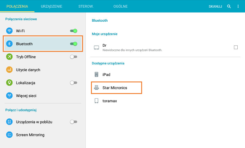This screenshot has height=148, width=245.
Task: Disable the Bluetooth toggle
Action: click(x=73, y=44)
